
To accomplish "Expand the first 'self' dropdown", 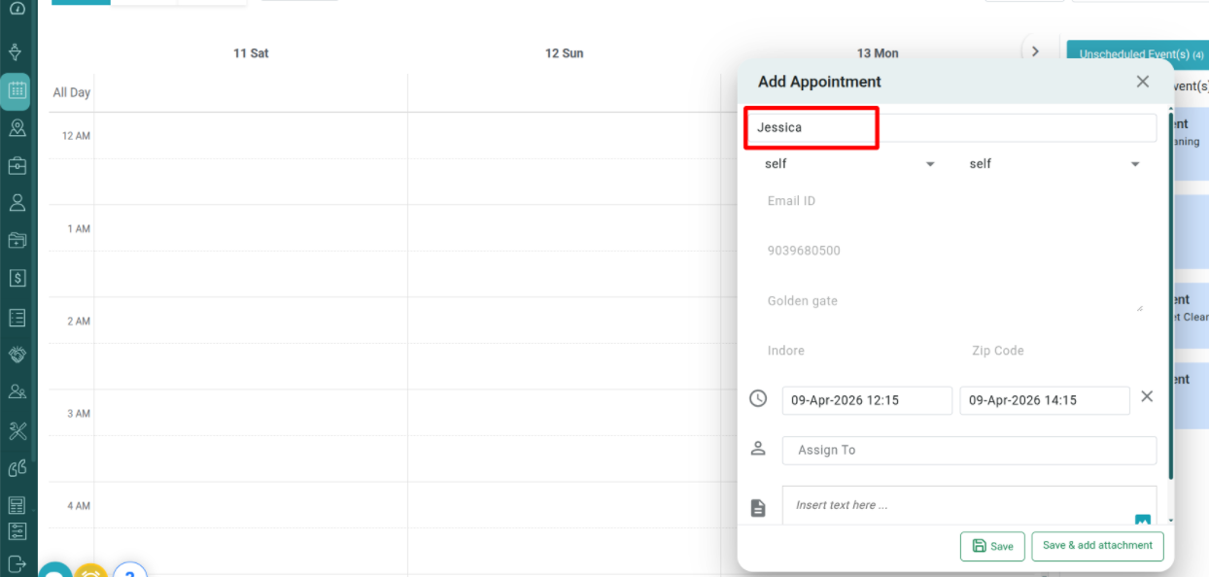I will 850,164.
